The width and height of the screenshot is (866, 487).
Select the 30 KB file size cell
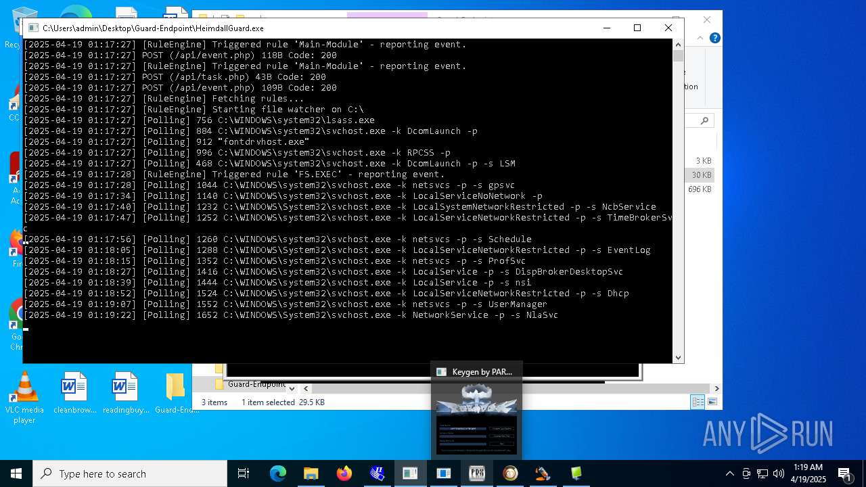click(701, 175)
